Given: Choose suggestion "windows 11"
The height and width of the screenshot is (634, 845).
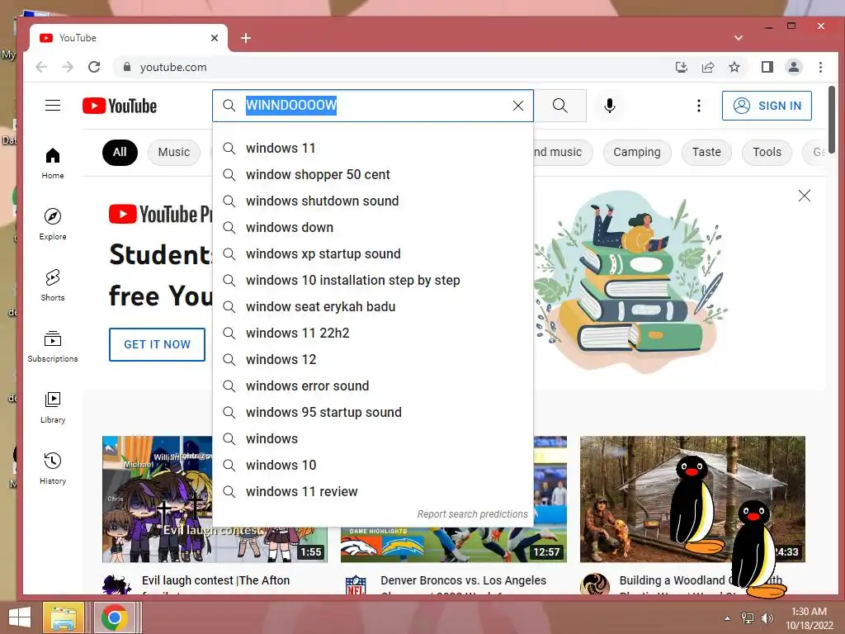Looking at the screenshot, I should pos(373,149).
